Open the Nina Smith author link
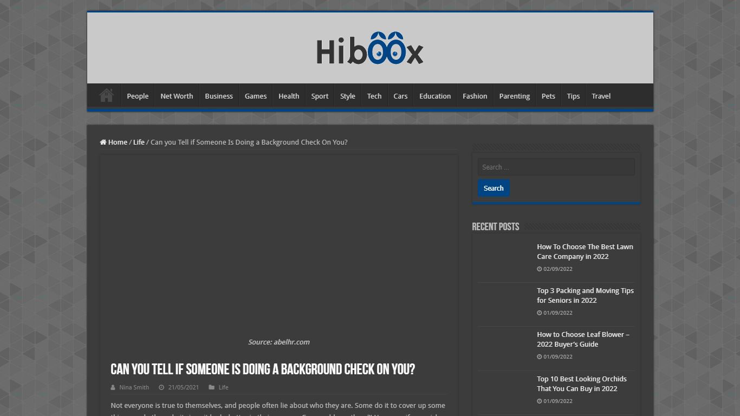The image size is (740, 416). [134, 387]
